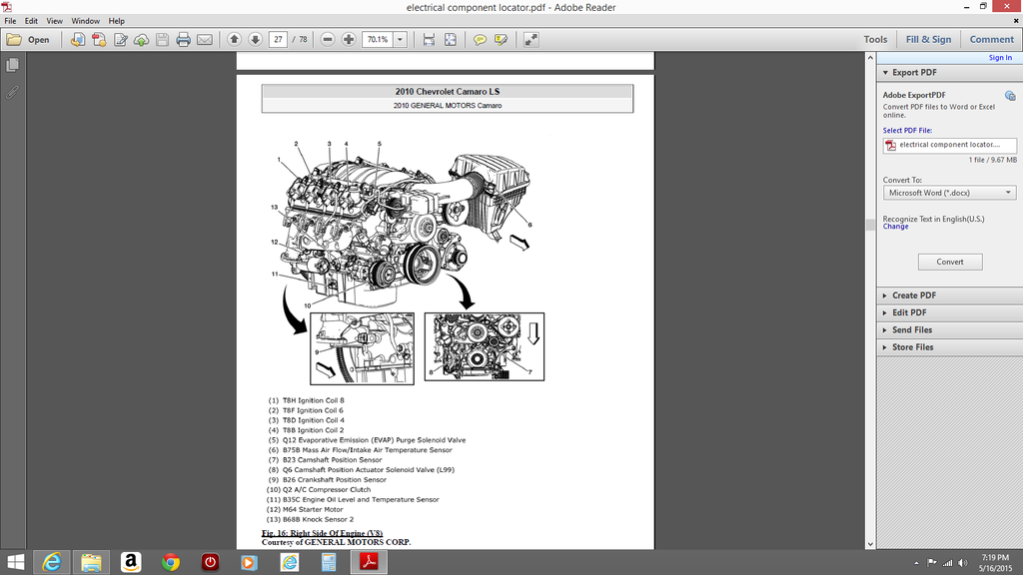Click the Change language link
Image resolution: width=1023 pixels, height=575 pixels.
895,227
